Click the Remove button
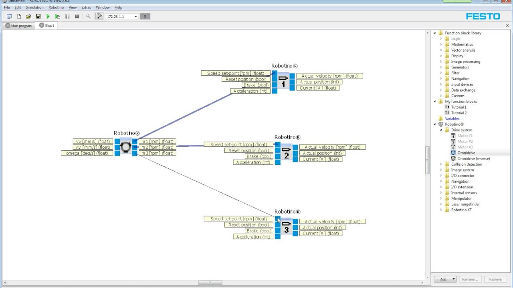The height and width of the screenshot is (288, 513). point(495,279)
